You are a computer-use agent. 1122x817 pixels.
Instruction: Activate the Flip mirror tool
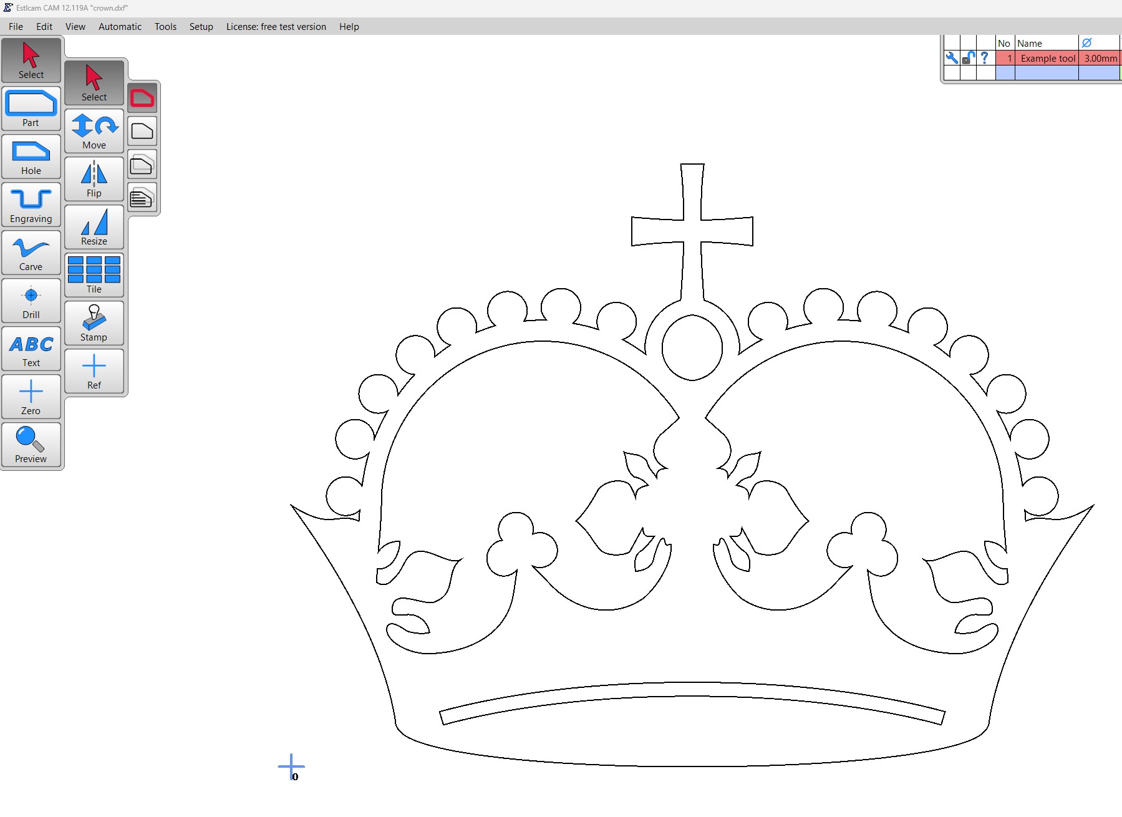pyautogui.click(x=94, y=178)
